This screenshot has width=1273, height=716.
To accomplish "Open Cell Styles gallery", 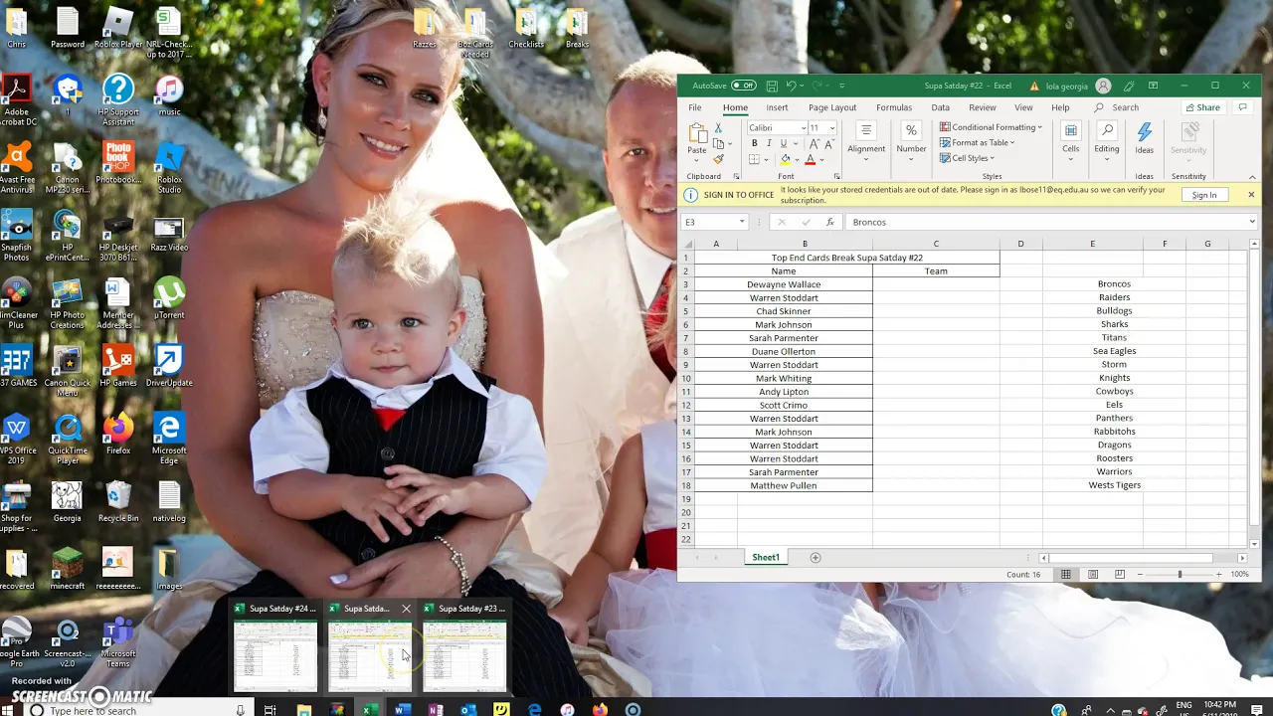I will pos(967,158).
